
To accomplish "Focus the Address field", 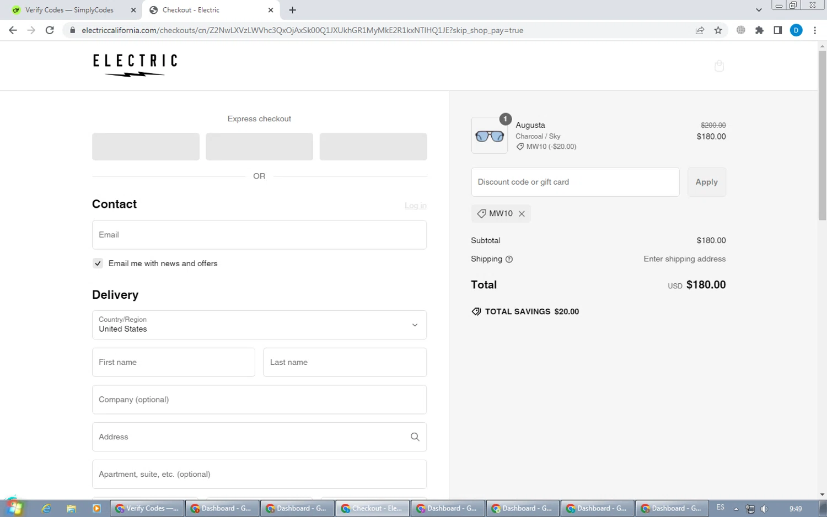I will click(x=259, y=437).
